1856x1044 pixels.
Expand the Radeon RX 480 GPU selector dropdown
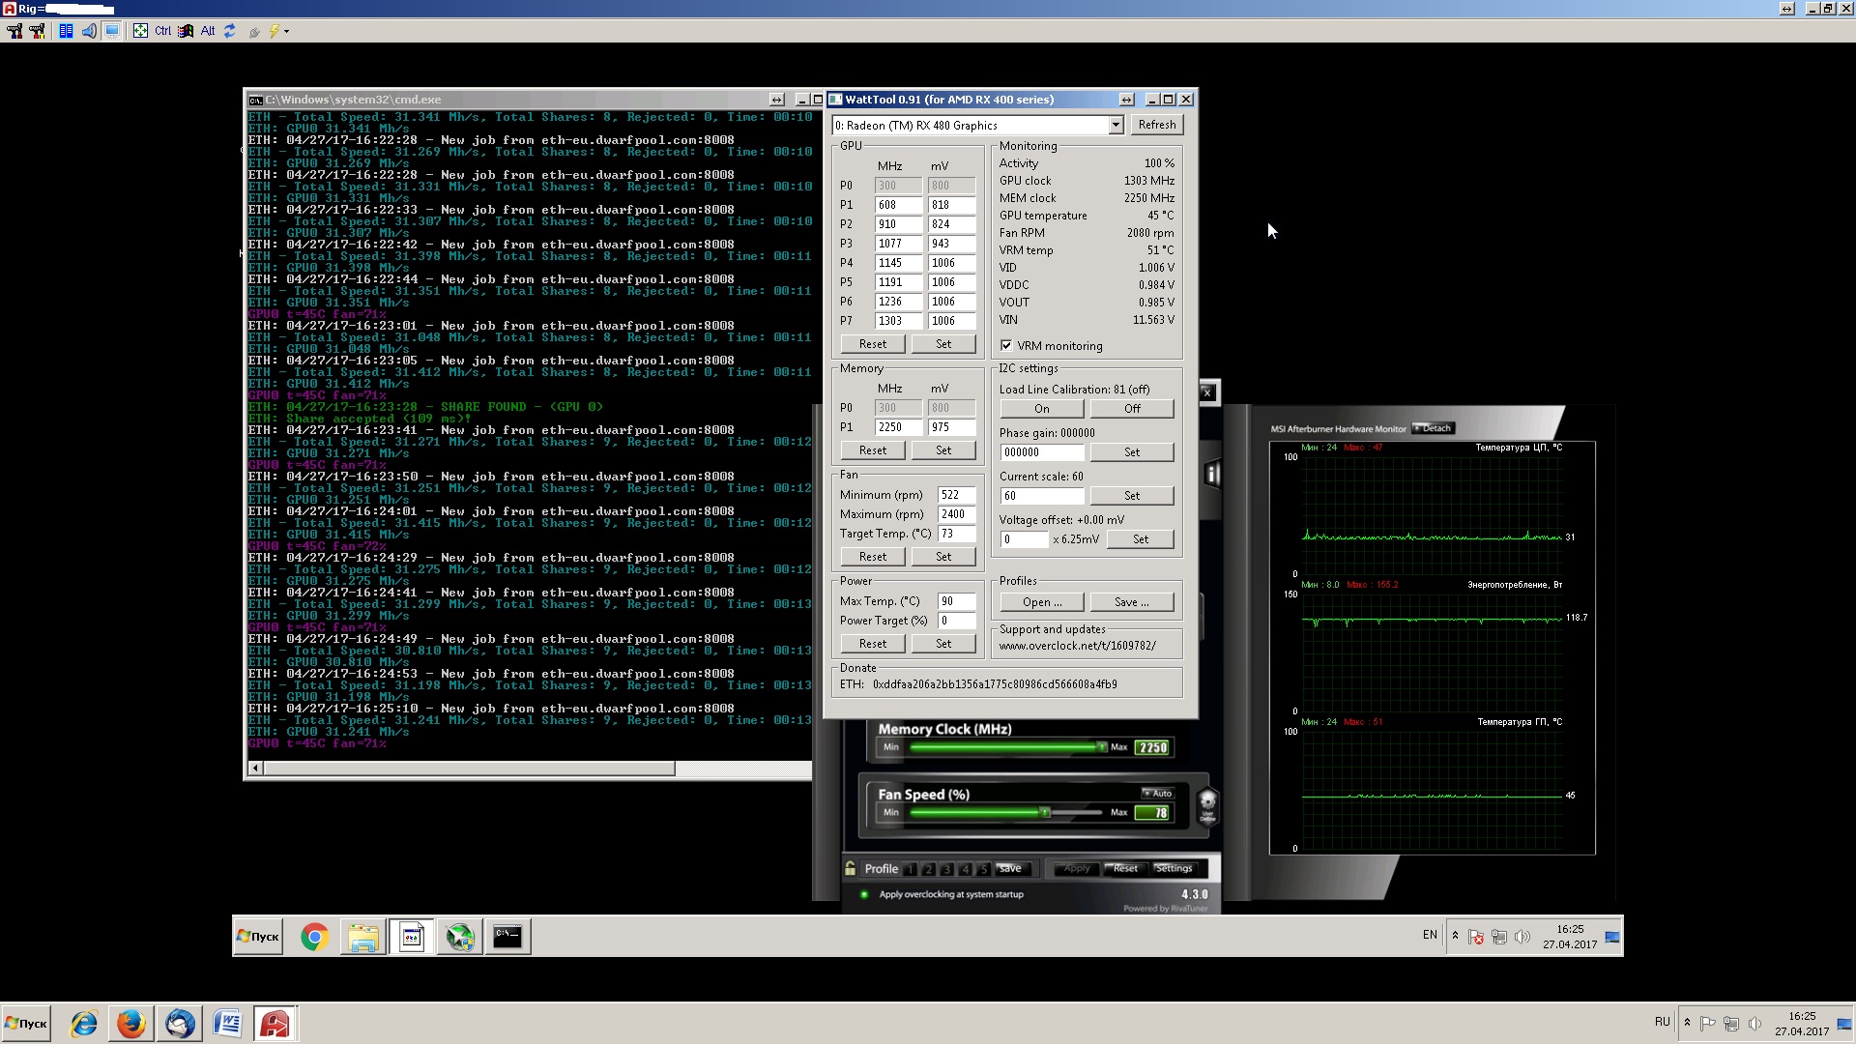(1116, 125)
